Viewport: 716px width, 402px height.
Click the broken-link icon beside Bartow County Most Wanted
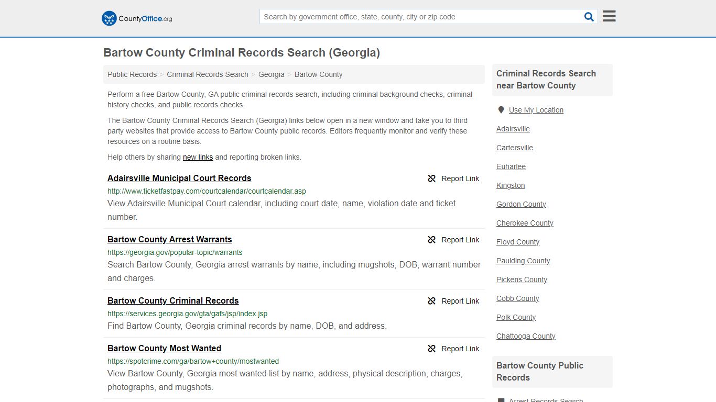pos(432,349)
